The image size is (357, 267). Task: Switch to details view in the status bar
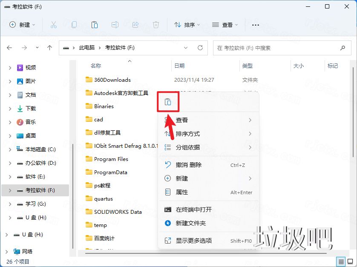[x=340, y=262]
